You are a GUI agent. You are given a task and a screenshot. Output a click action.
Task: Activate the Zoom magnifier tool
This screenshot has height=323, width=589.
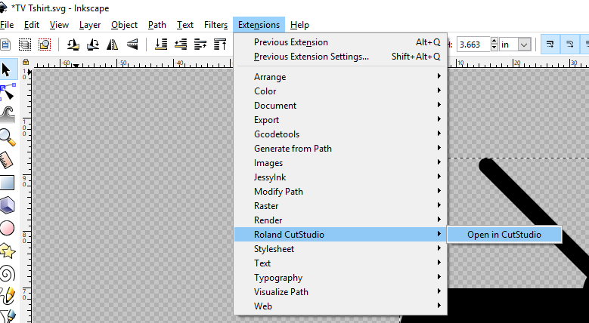click(7, 137)
